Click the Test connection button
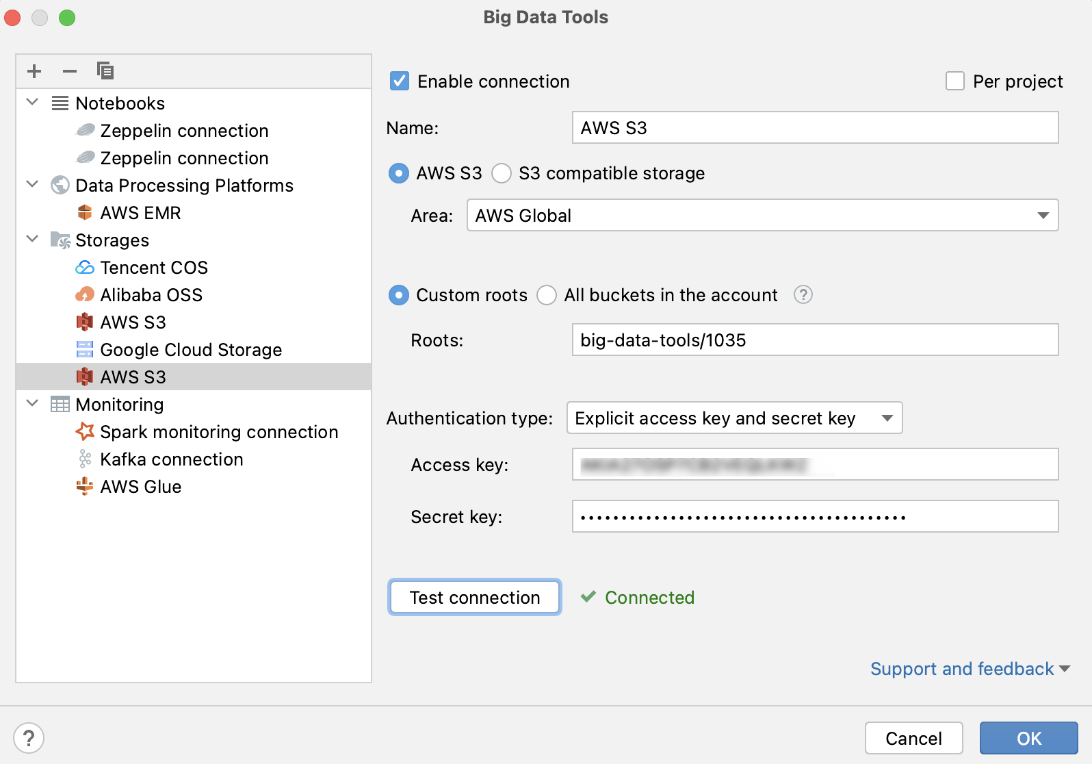1092x764 pixels. [x=475, y=597]
